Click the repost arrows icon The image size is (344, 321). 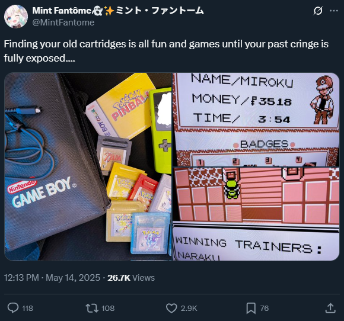point(92,308)
